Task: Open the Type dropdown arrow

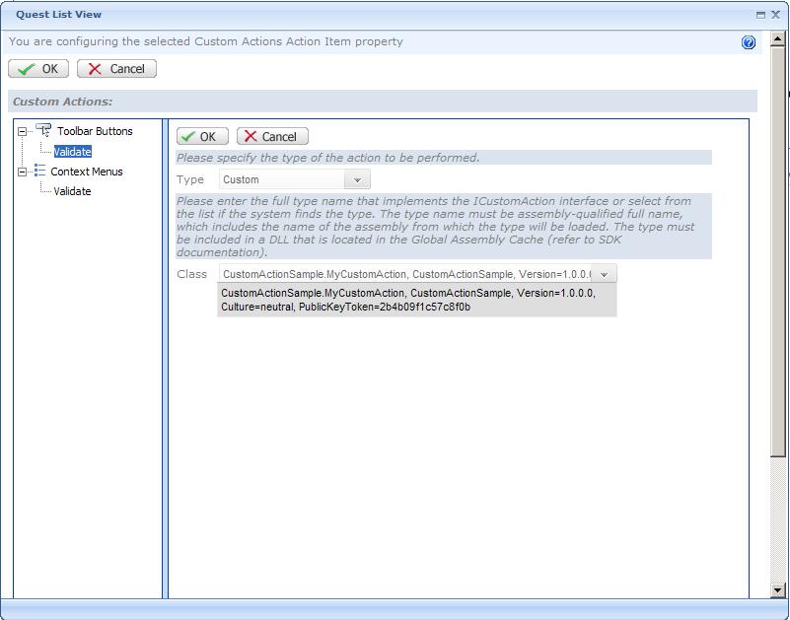Action: [x=357, y=180]
